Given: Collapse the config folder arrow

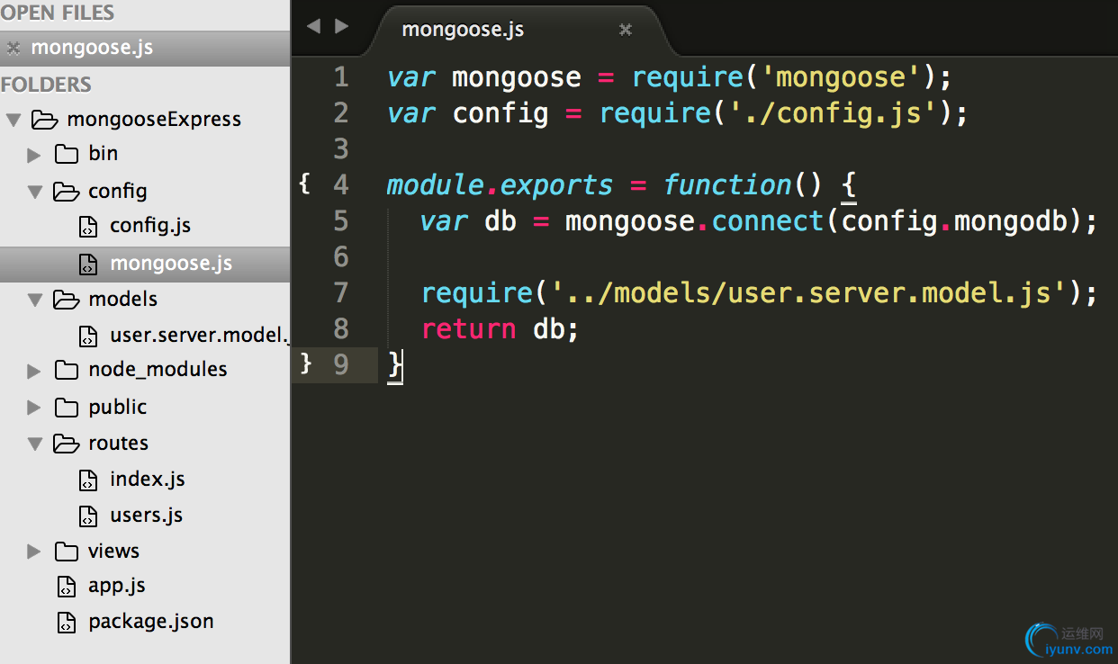Looking at the screenshot, I should coord(35,192).
